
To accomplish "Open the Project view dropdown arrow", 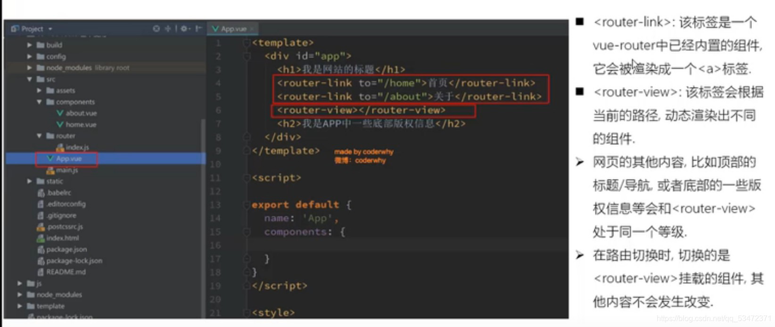I will click(50, 29).
